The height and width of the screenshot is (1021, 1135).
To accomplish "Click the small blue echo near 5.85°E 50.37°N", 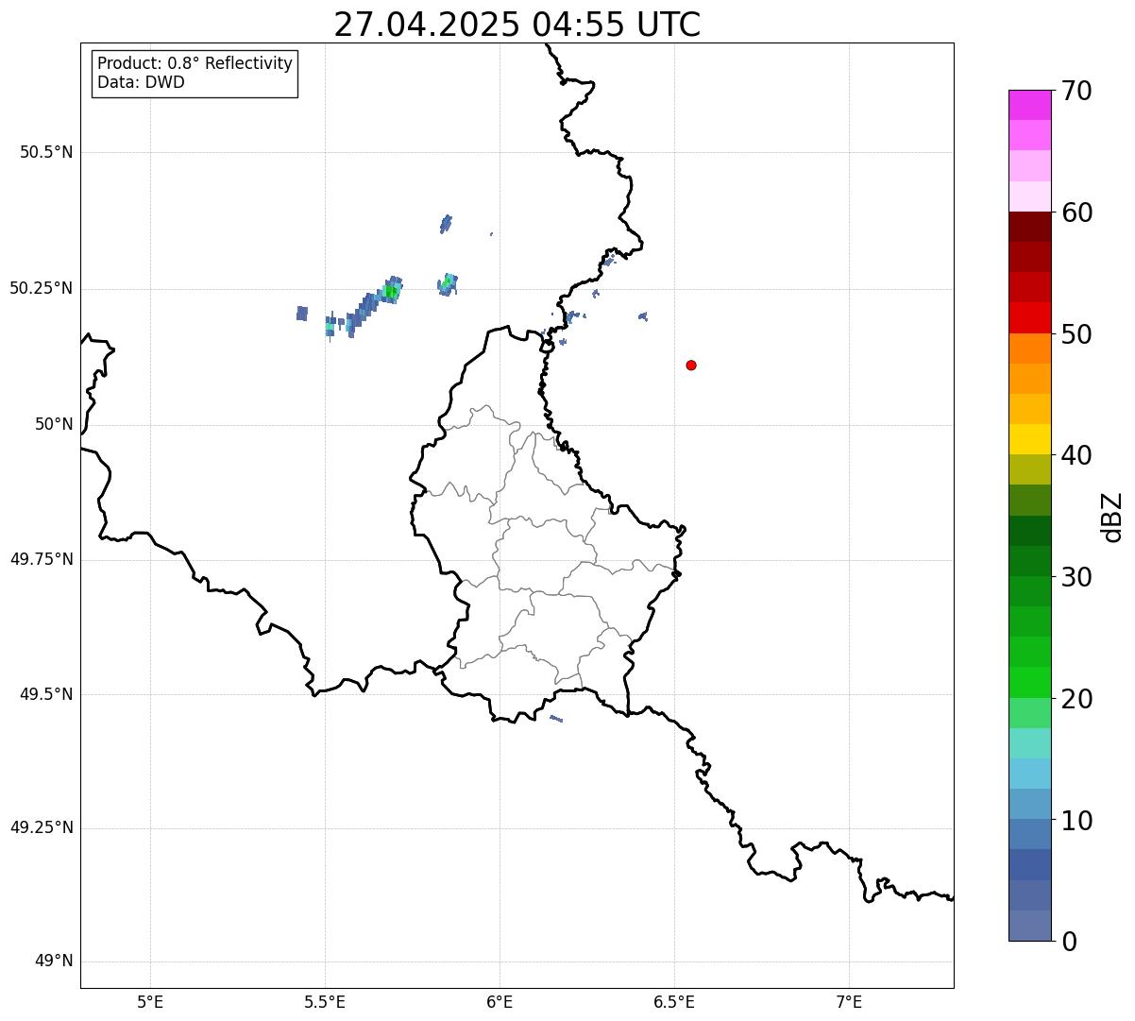I will point(446,224).
